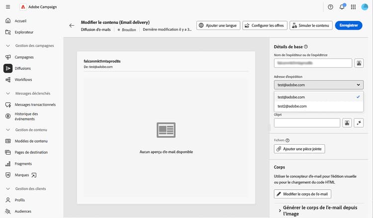Click the Adobe Campaign logo
373x218 pixels.
click(23, 7)
